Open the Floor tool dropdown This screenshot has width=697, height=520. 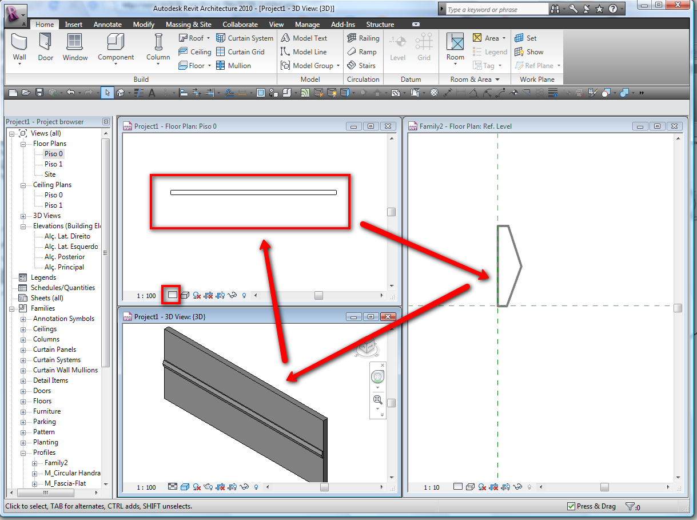[209, 65]
